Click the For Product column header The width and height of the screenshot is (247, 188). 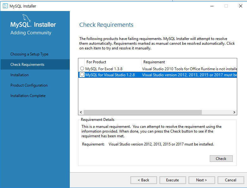[113, 62]
